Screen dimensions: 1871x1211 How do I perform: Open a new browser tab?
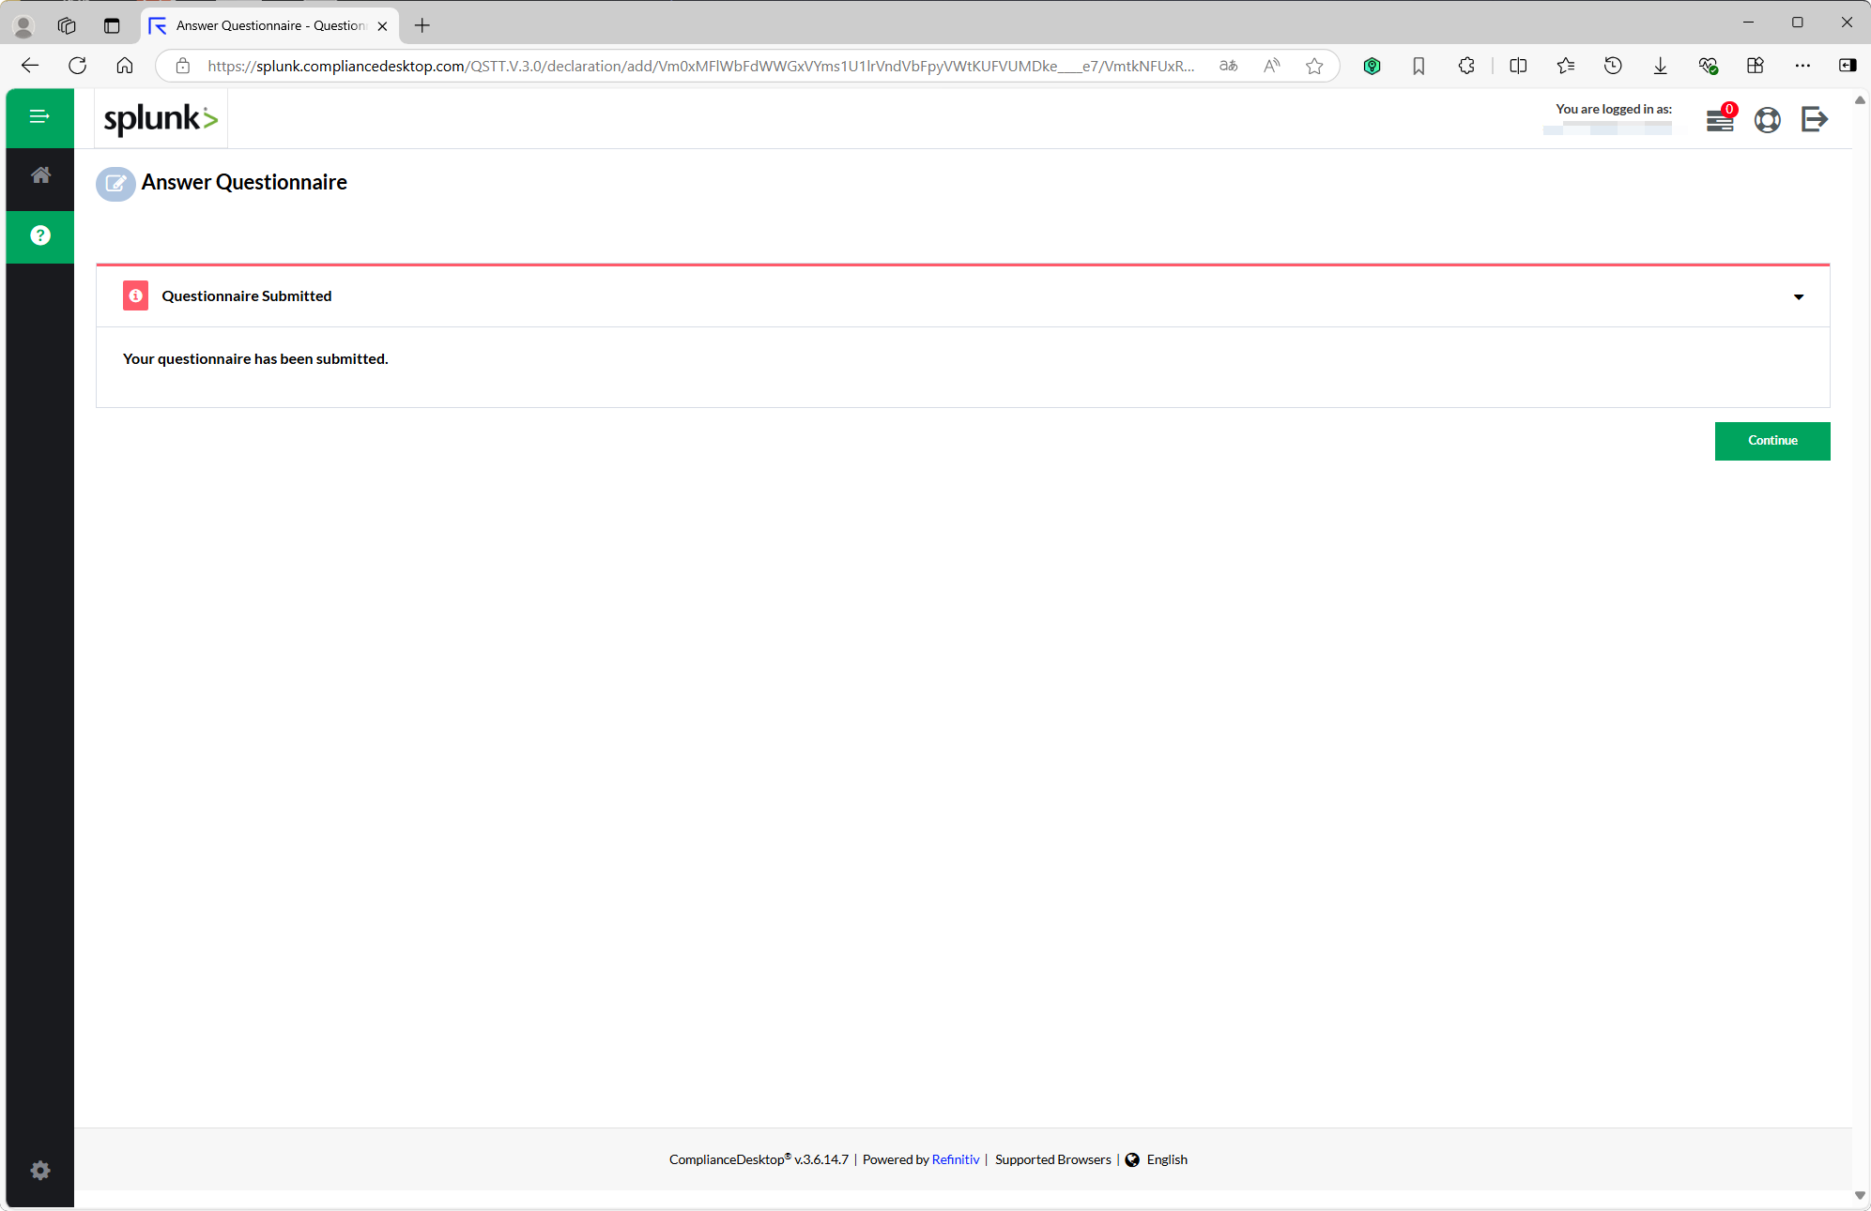click(x=422, y=25)
